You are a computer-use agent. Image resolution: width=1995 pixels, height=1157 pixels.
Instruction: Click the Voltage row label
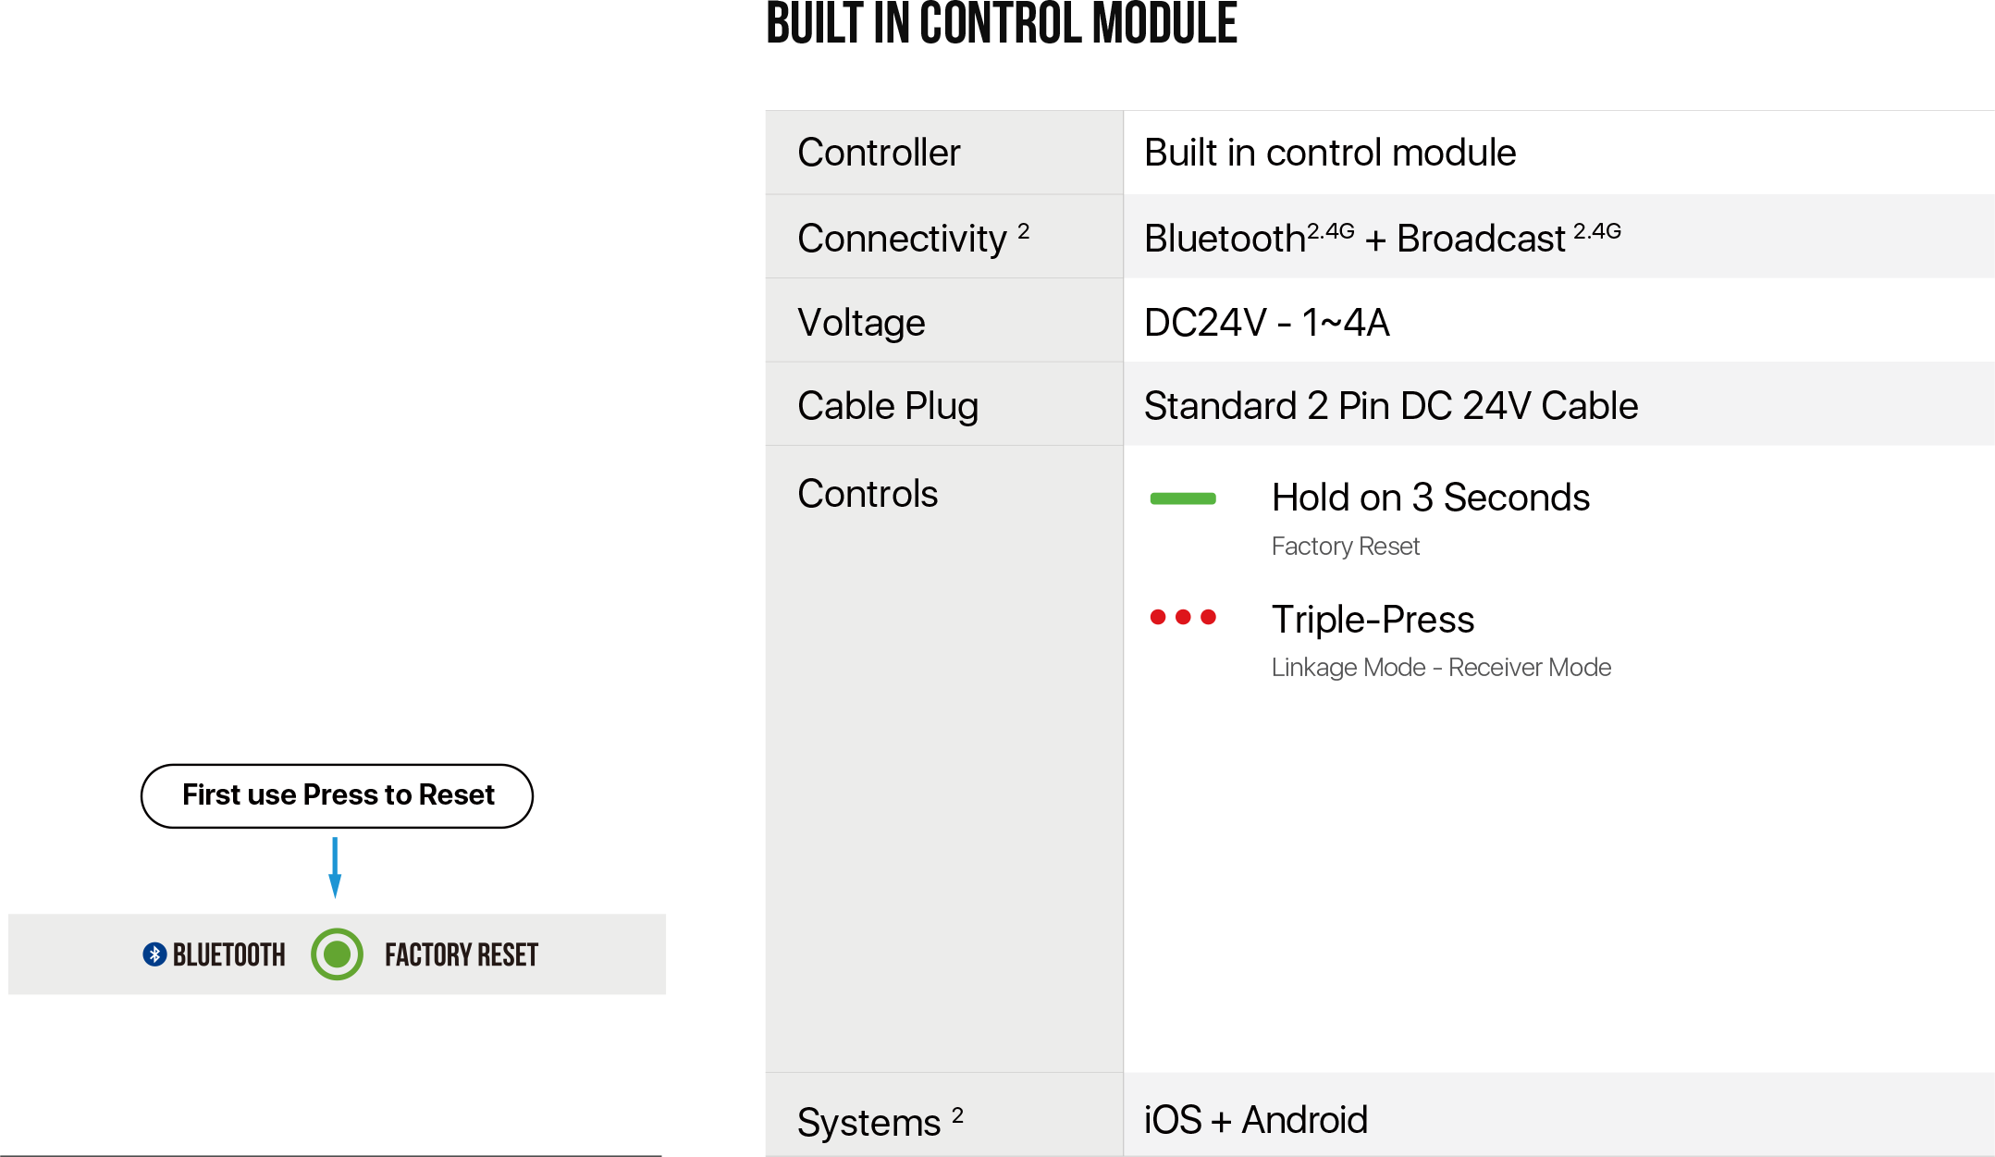pos(861,323)
